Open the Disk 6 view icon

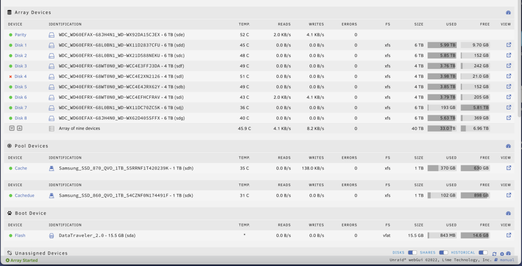pos(508,97)
